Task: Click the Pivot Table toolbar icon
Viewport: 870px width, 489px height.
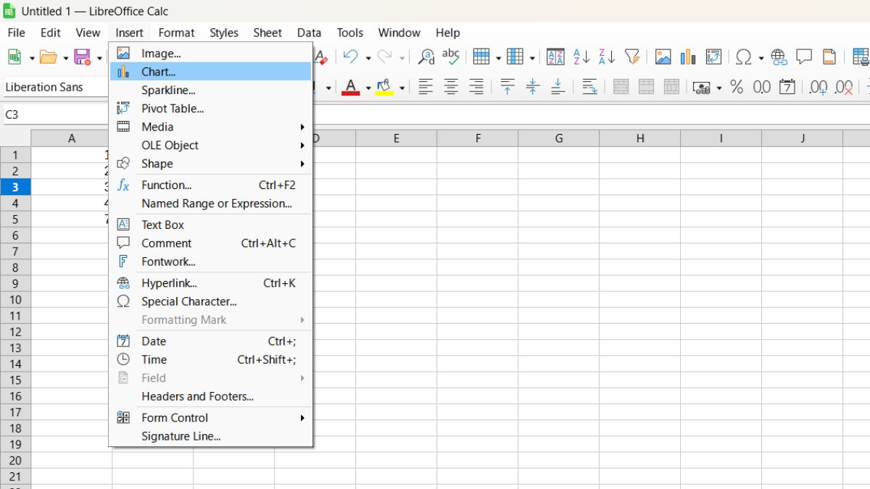Action: pos(713,57)
